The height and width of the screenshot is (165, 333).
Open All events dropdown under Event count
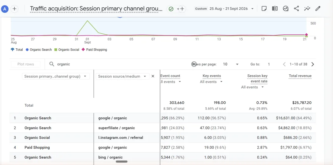click(x=170, y=82)
